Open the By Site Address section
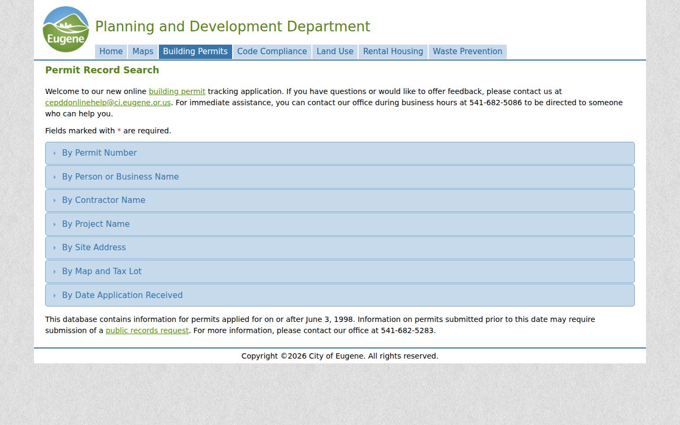The width and height of the screenshot is (680, 425). (x=340, y=248)
